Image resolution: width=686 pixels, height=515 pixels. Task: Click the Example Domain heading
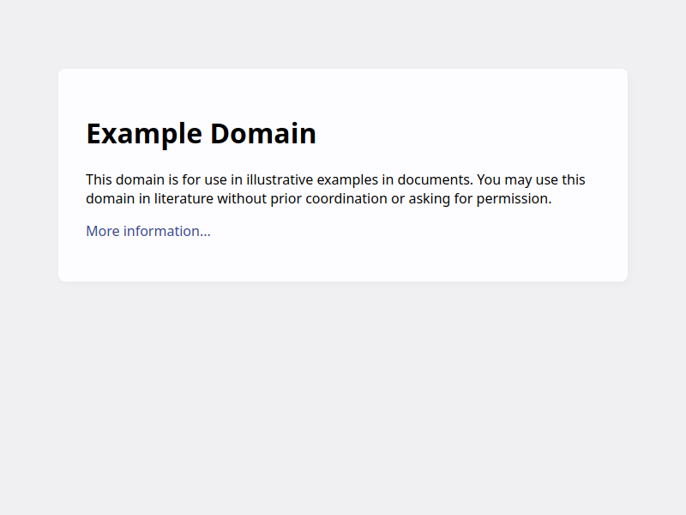(201, 134)
